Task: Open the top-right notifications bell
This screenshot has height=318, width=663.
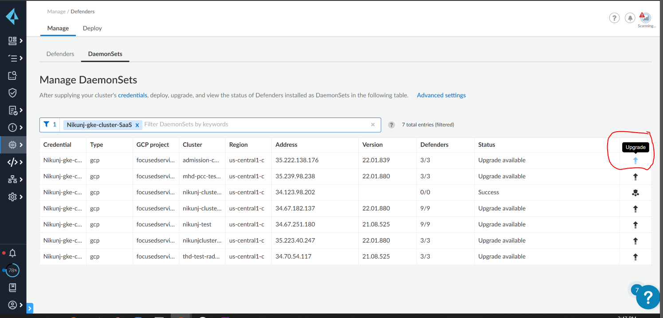Action: [630, 18]
